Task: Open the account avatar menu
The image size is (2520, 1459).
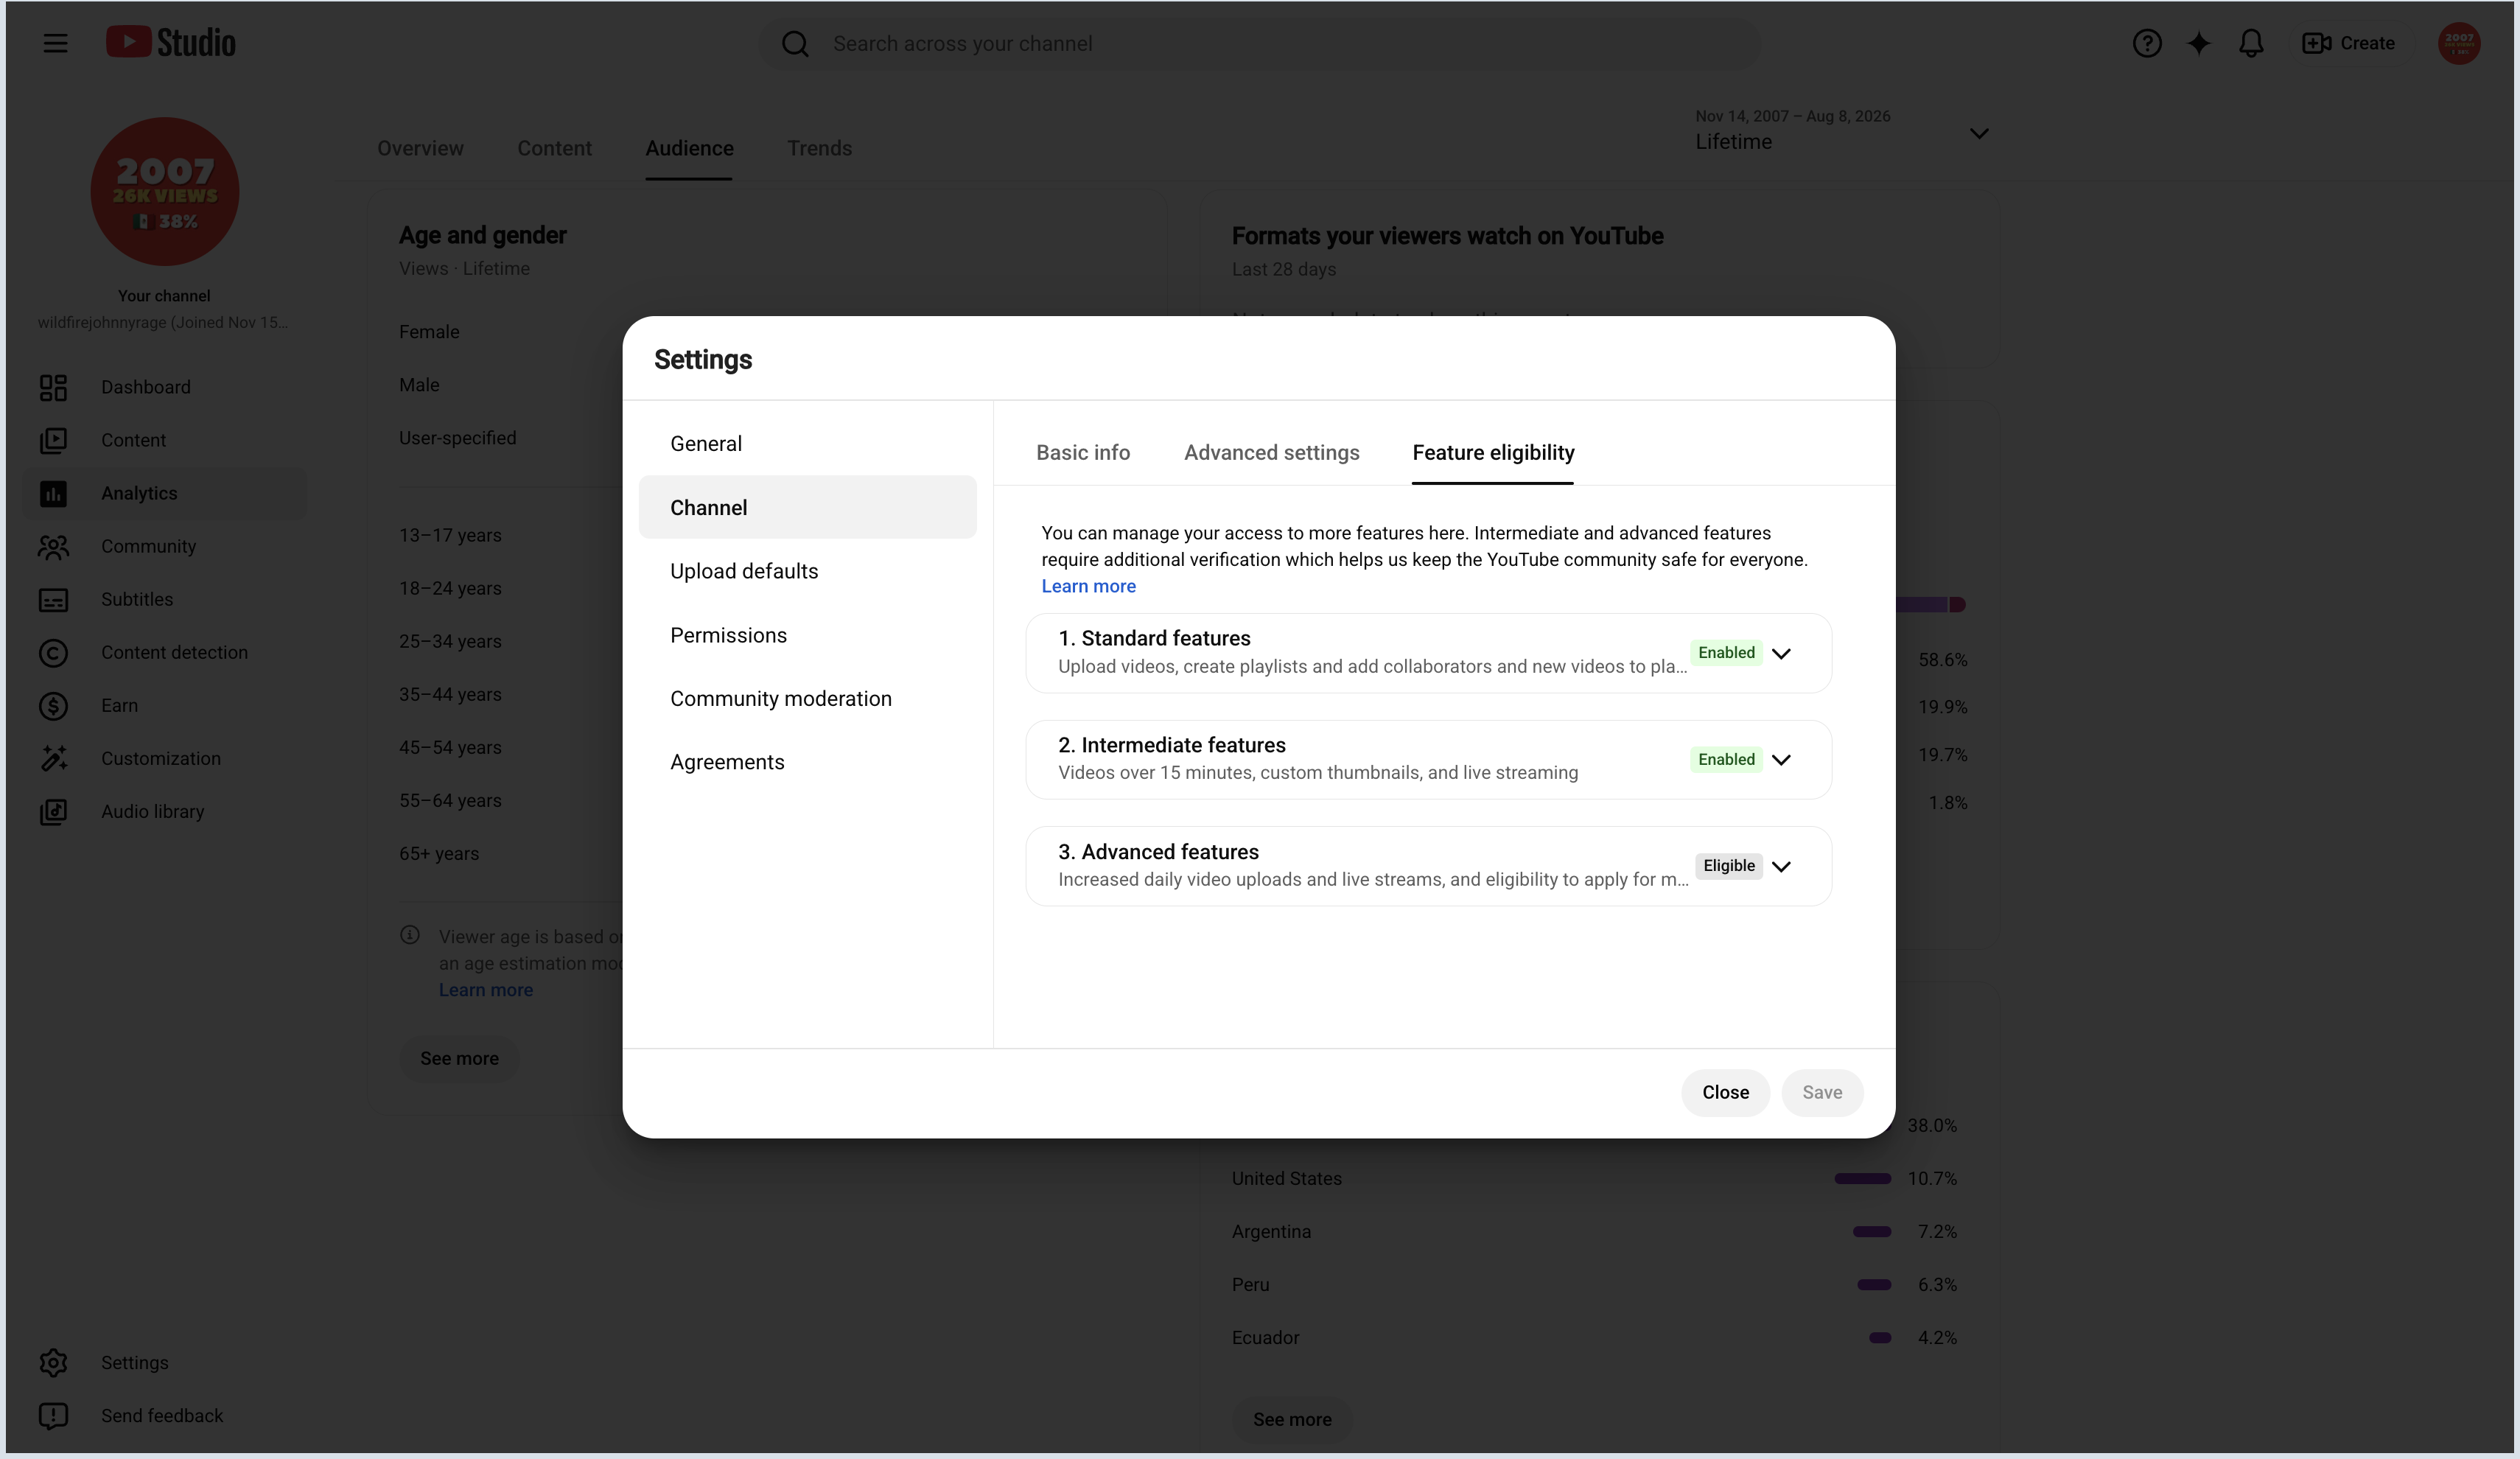Action: pyautogui.click(x=2458, y=43)
